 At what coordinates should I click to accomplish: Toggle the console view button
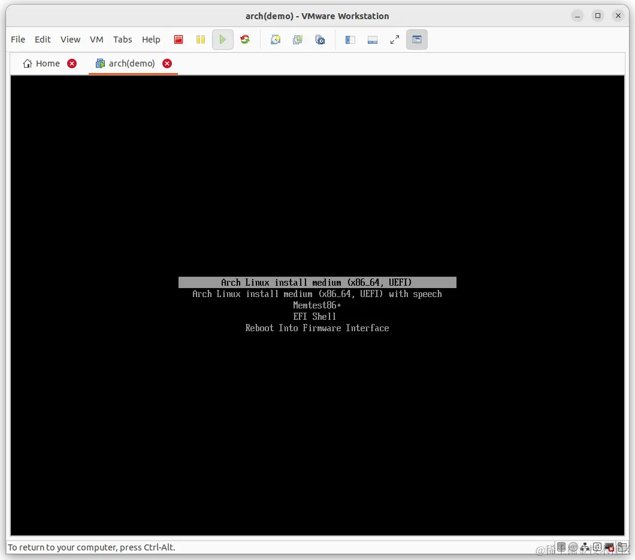click(x=417, y=40)
